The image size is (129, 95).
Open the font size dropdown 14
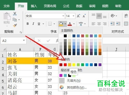[x=74, y=16]
